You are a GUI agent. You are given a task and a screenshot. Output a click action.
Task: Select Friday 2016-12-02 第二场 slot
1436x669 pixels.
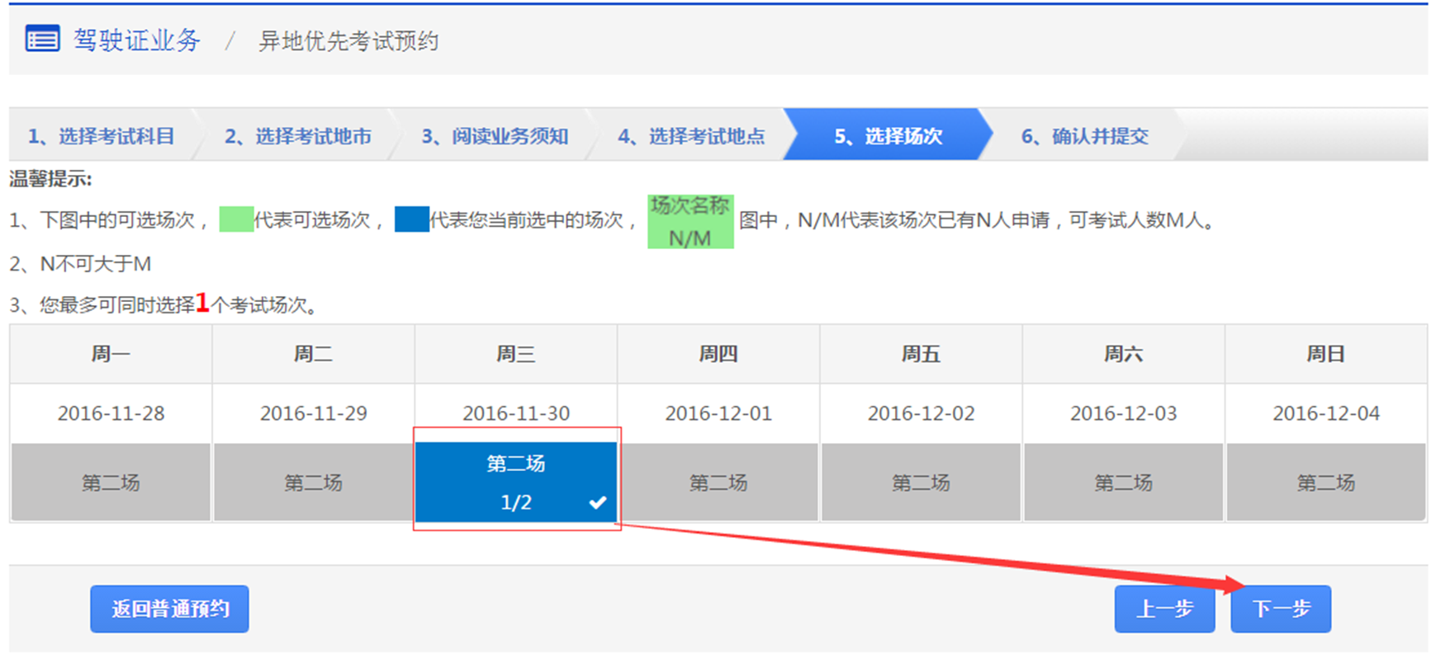click(x=921, y=483)
